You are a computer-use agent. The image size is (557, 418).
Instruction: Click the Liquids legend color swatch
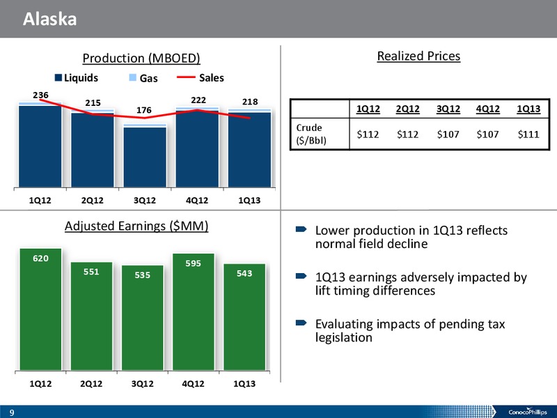click(x=58, y=78)
